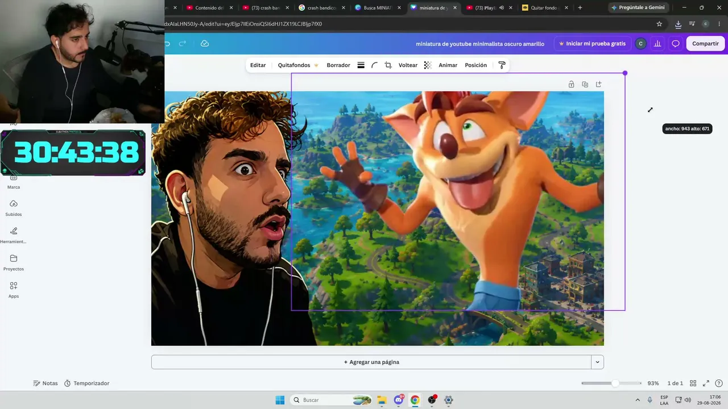The height and width of the screenshot is (409, 728).
Task: Click 'Iniciar mi prueba gratis' button
Action: tap(592, 44)
